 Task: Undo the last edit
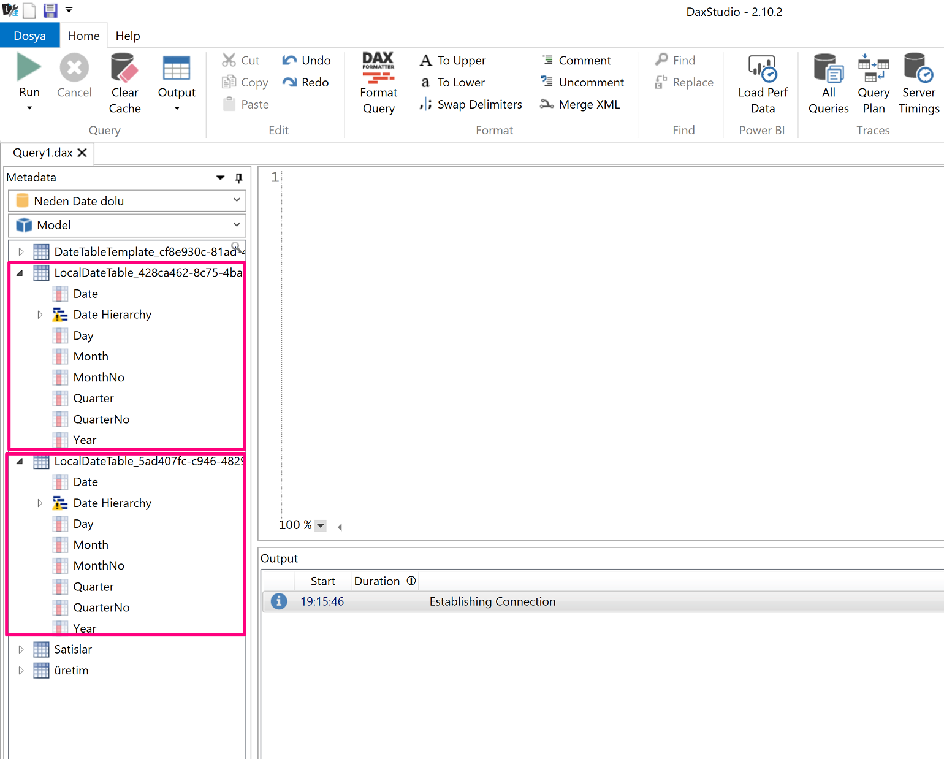click(306, 60)
